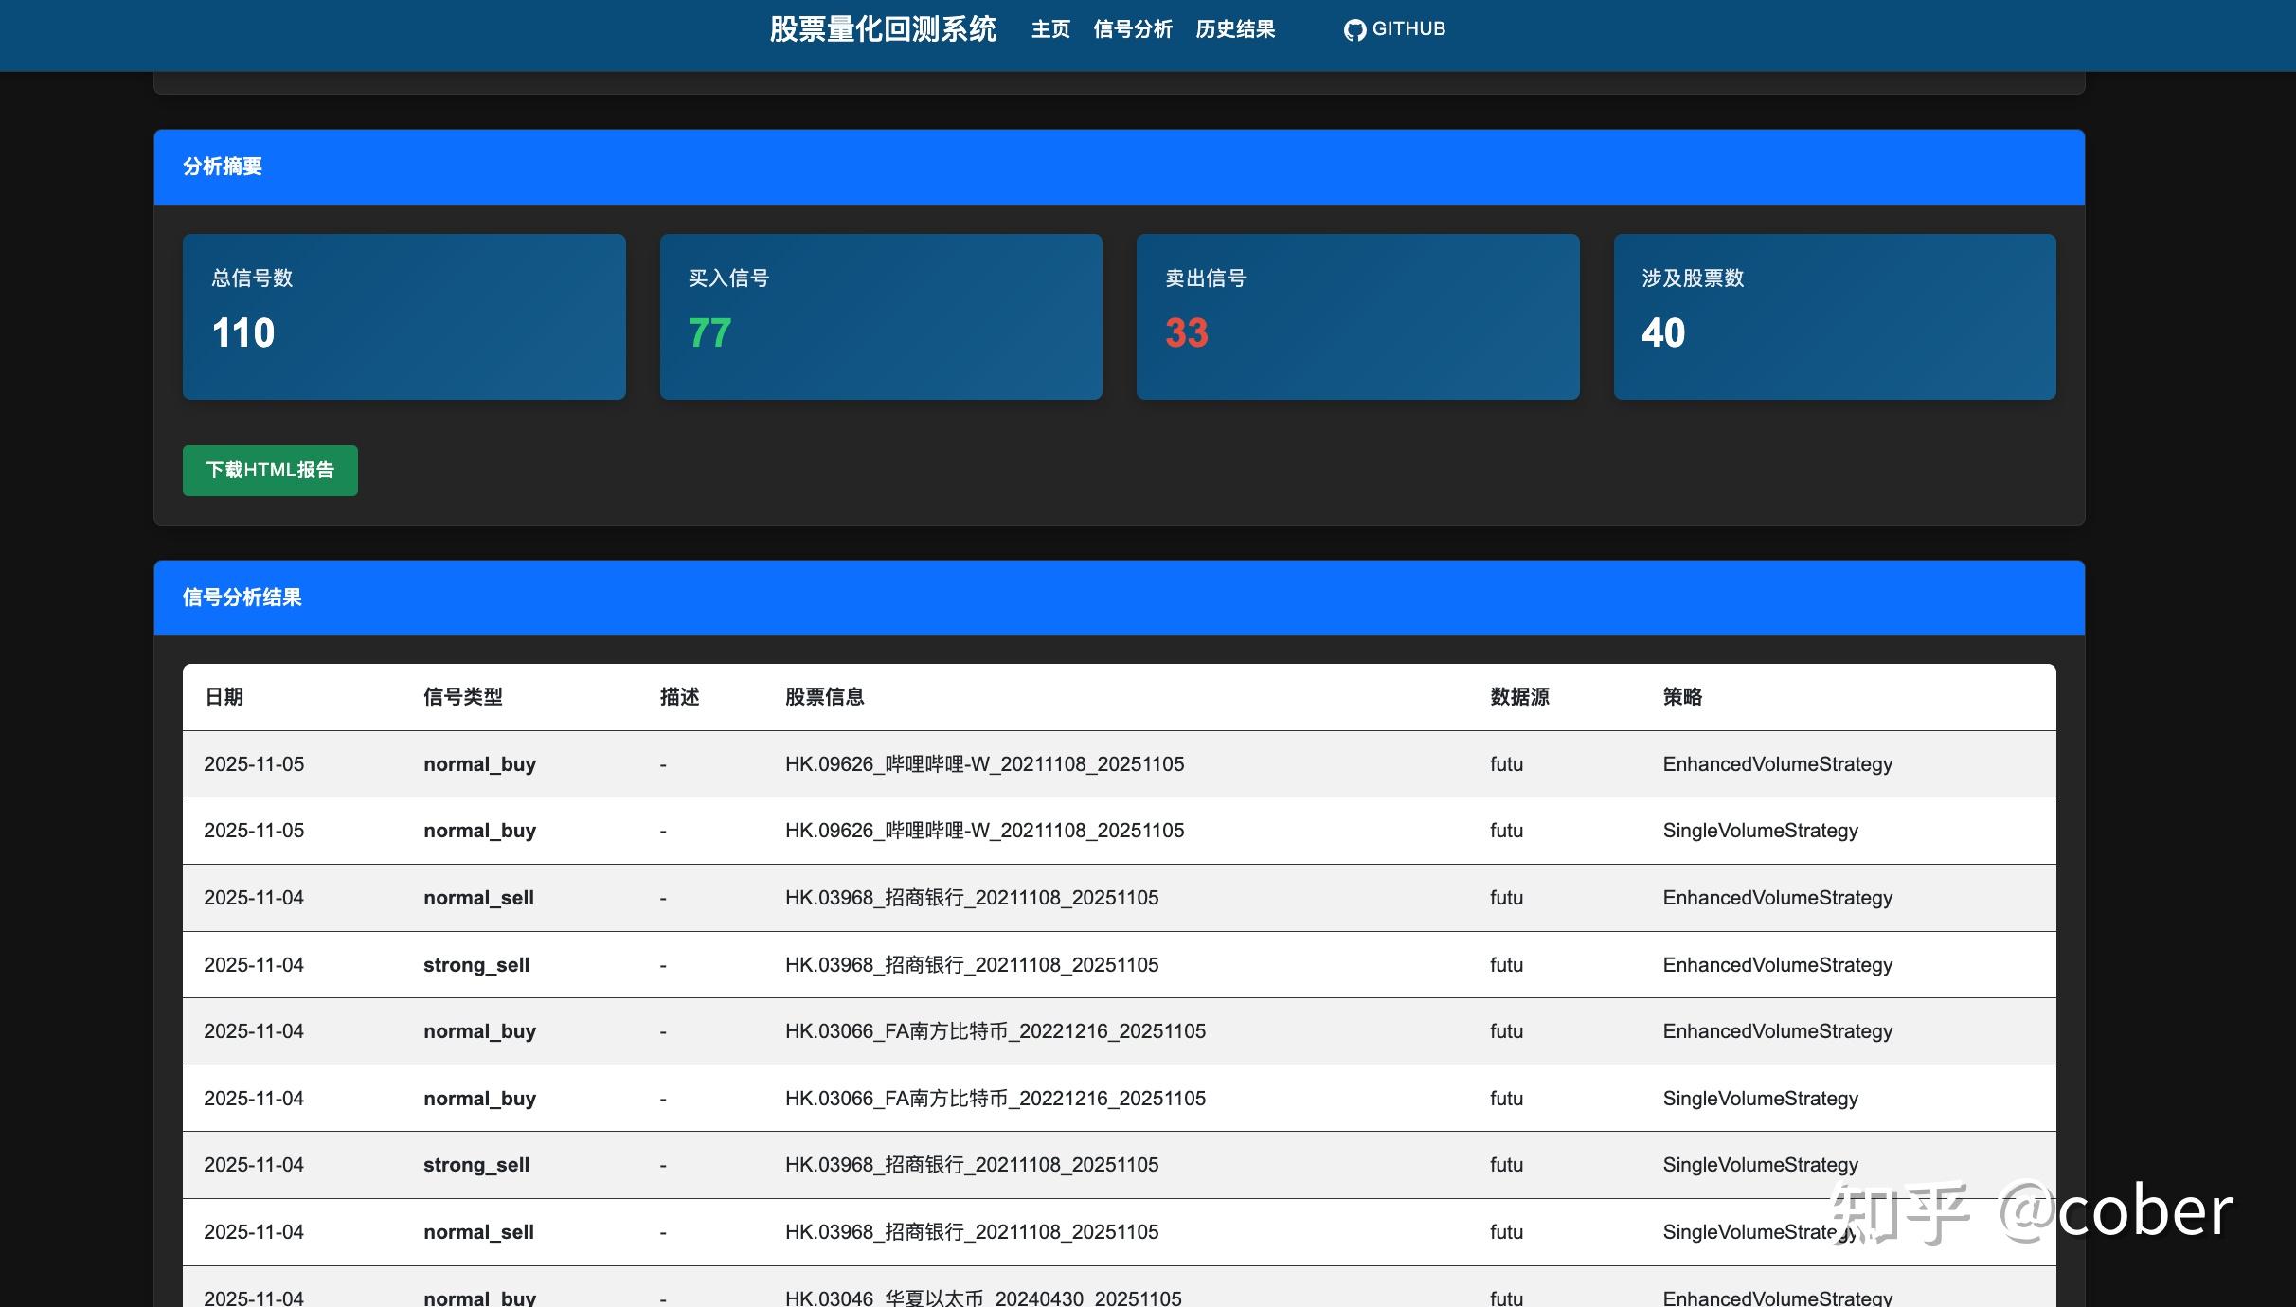The width and height of the screenshot is (2296, 1307).
Task: Click the 数据源 column header
Action: [1520, 697]
